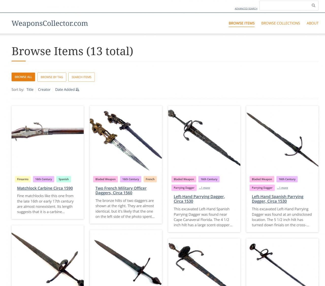
Task: Sort items by Creator
Action: 44,90
